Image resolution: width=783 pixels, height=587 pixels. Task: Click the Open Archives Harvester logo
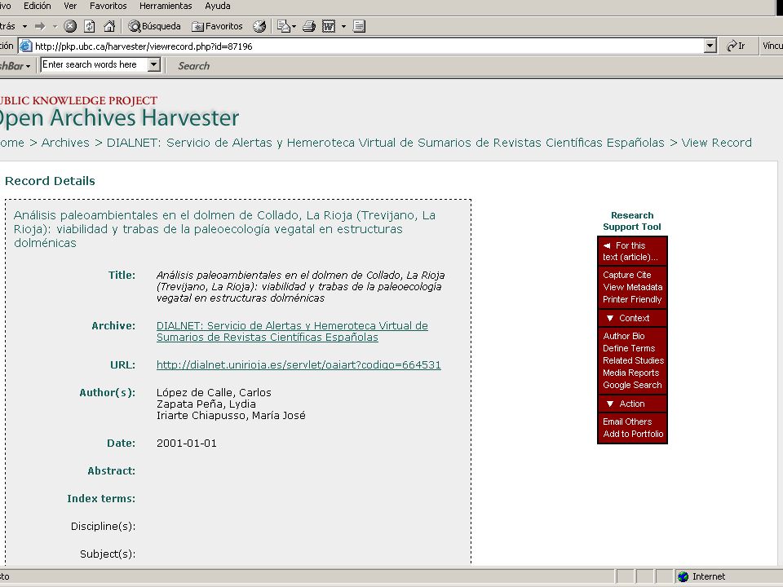coord(119,118)
